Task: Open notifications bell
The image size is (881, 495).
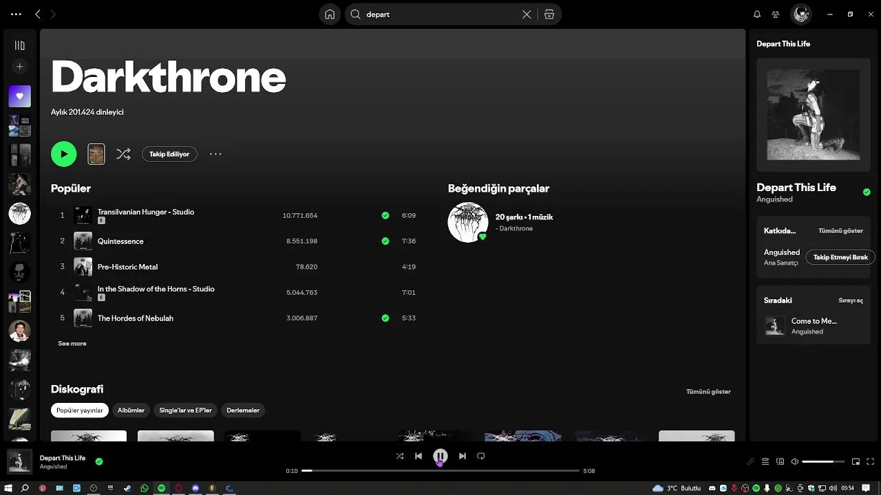Action: point(757,14)
